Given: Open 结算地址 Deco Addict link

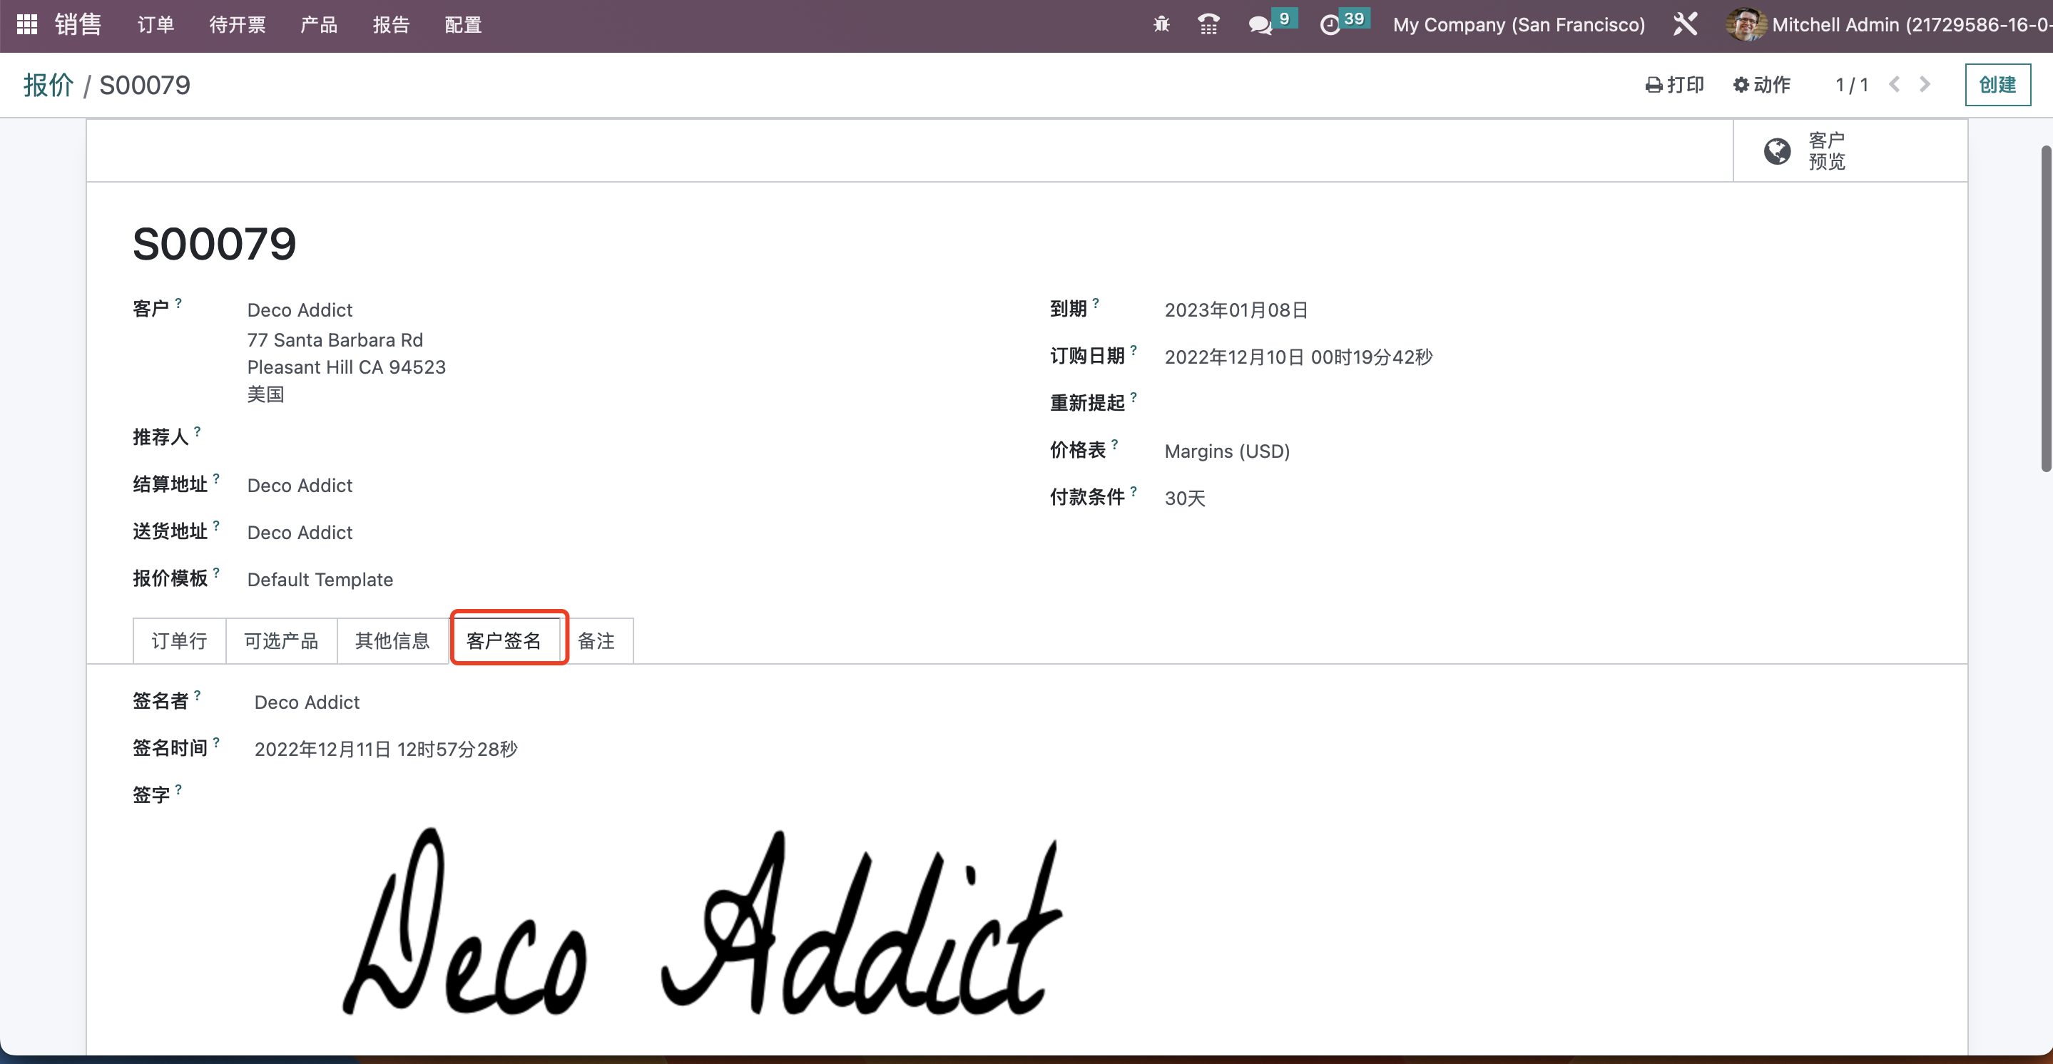Looking at the screenshot, I should [x=300, y=486].
